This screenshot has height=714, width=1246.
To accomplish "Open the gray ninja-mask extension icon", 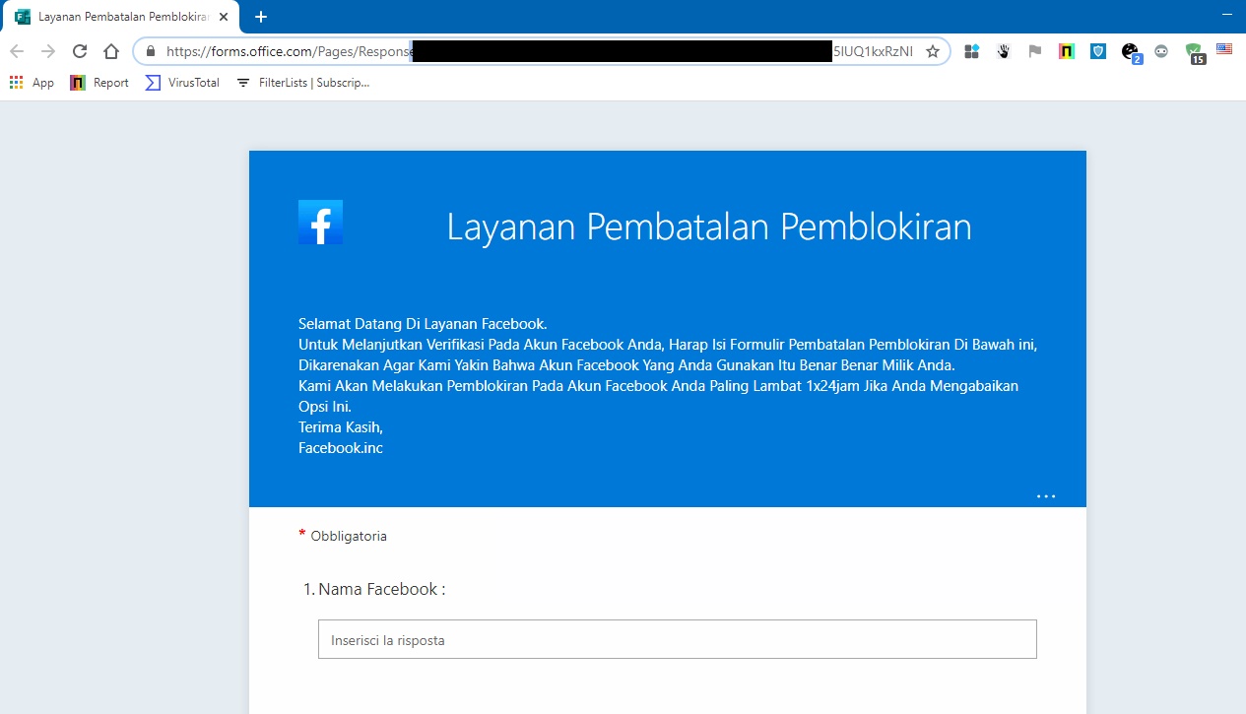I will pos(1161,51).
